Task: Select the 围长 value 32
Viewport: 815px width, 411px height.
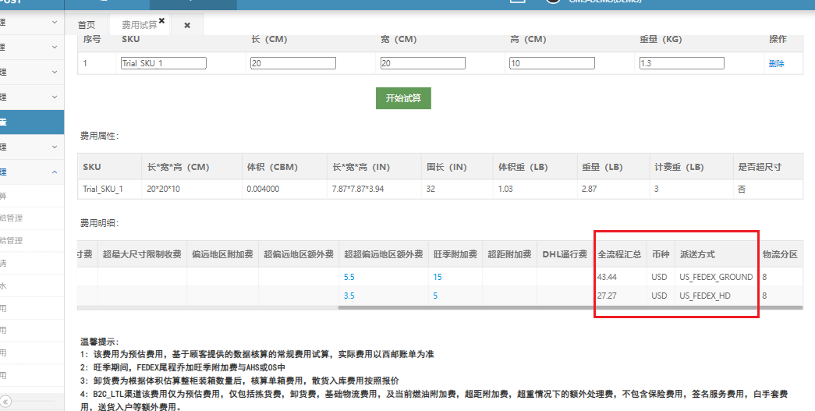Action: pyautogui.click(x=431, y=190)
